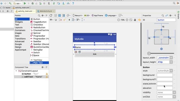Click the design canvas vertical scrollbar
The width and height of the screenshot is (180, 101).
point(141,44)
